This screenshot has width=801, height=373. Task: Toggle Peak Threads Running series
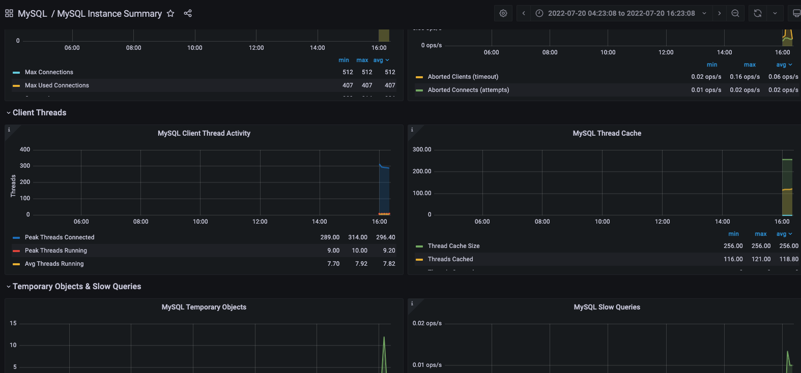point(56,251)
